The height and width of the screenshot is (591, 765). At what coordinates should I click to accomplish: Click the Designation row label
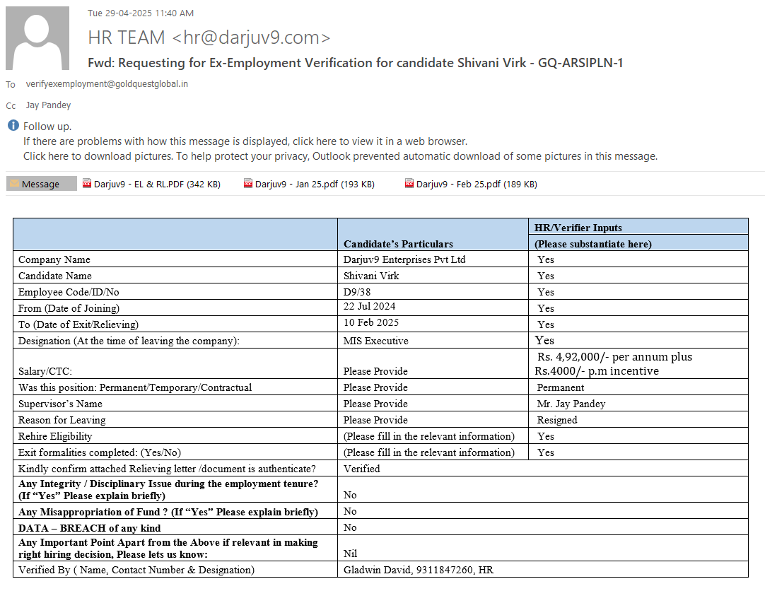[129, 340]
